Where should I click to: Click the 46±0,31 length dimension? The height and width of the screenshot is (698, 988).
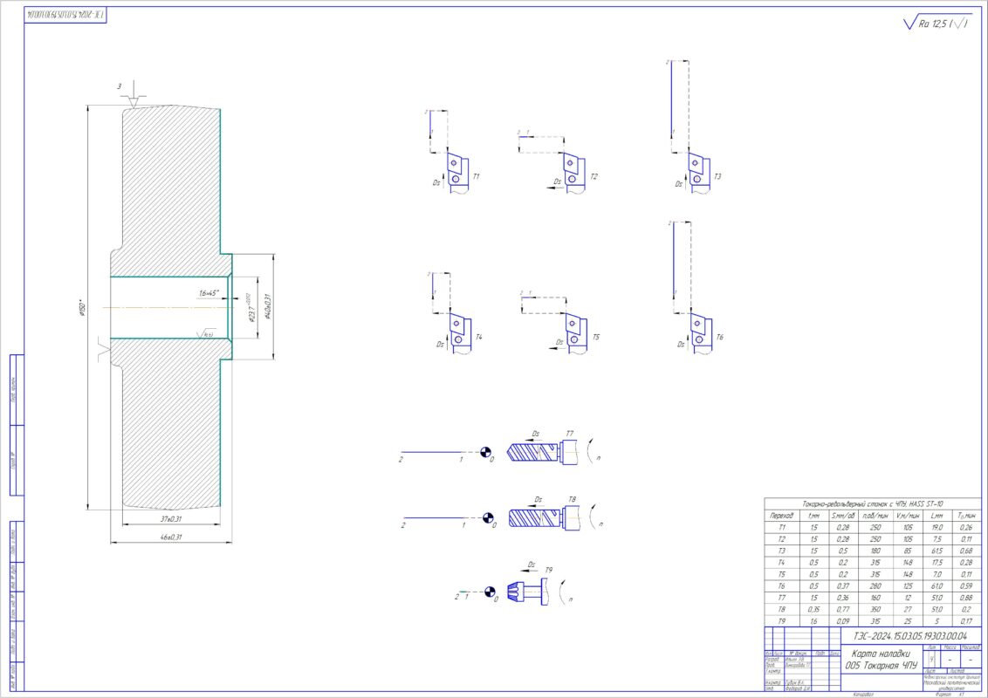click(x=171, y=537)
